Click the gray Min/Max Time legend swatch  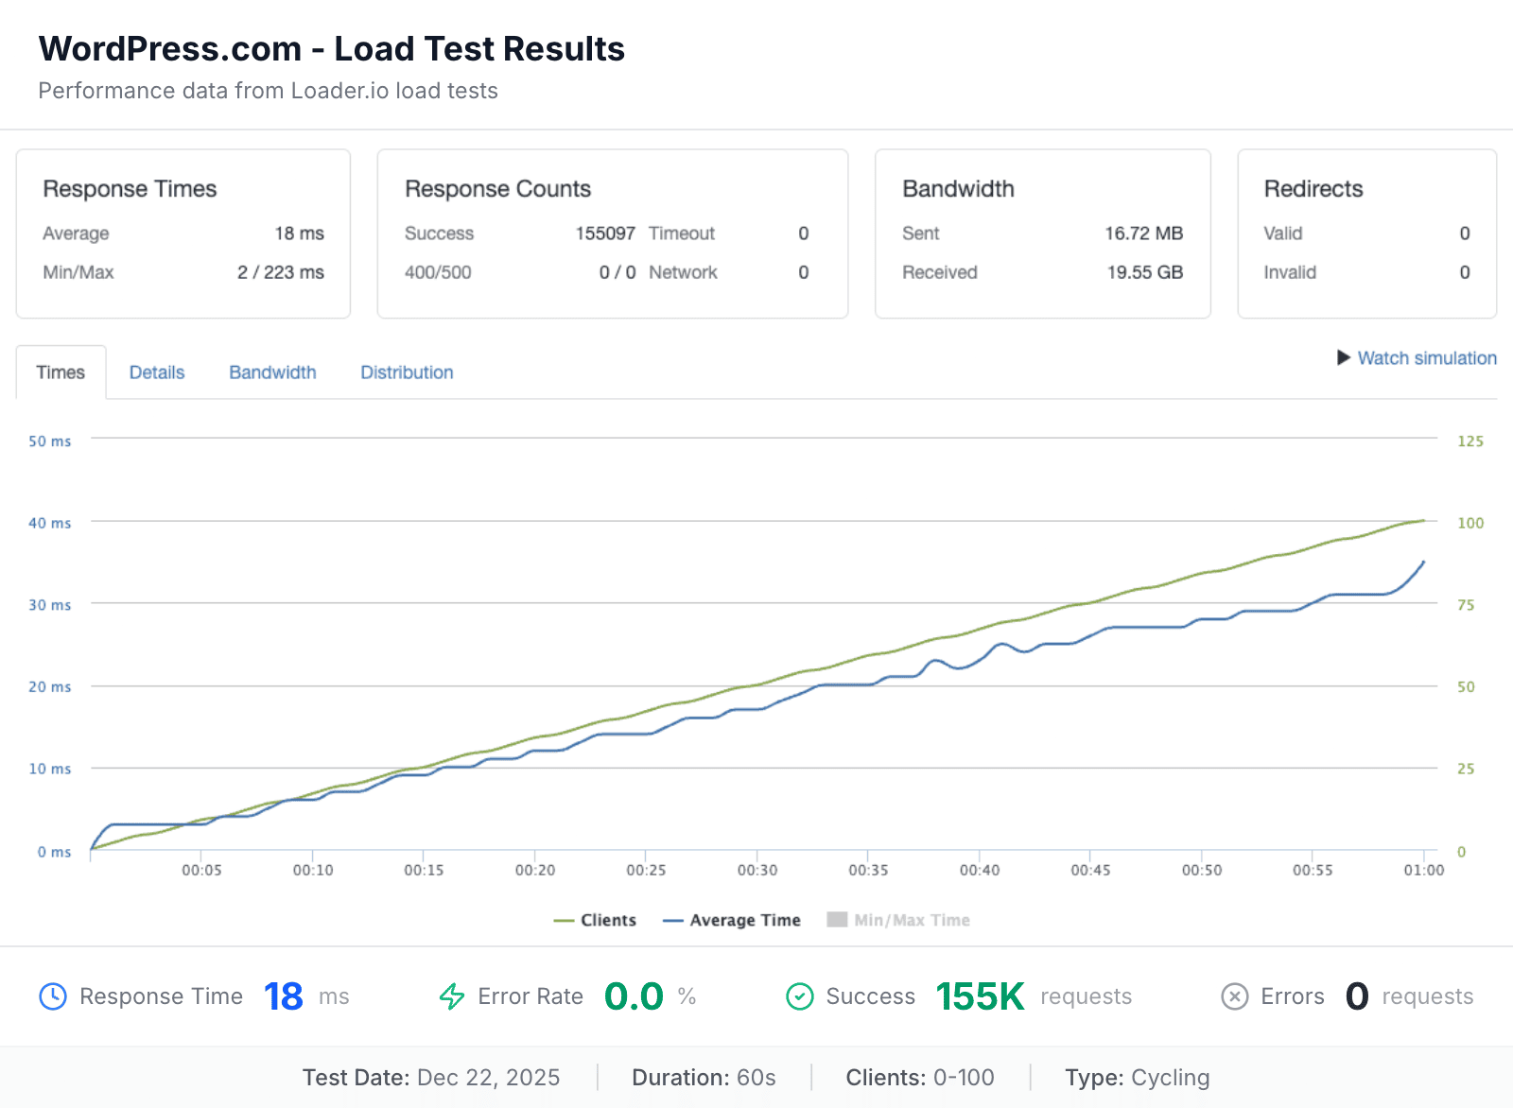pos(836,919)
